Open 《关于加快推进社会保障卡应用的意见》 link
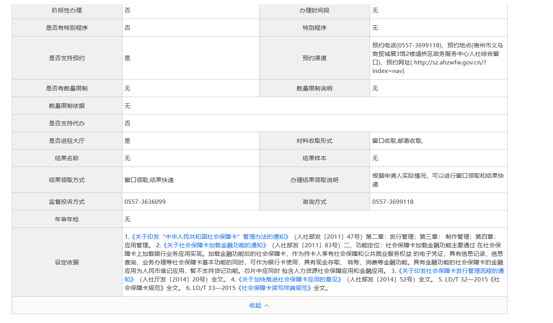This screenshot has width=553, height=323. [290, 279]
